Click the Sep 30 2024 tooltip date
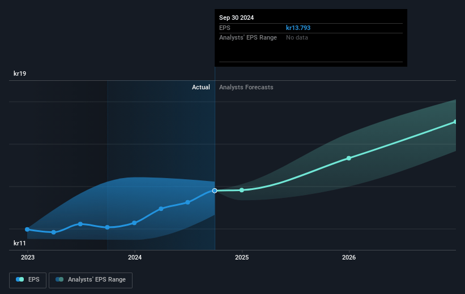Image resolution: width=465 pixels, height=294 pixels. [236, 18]
